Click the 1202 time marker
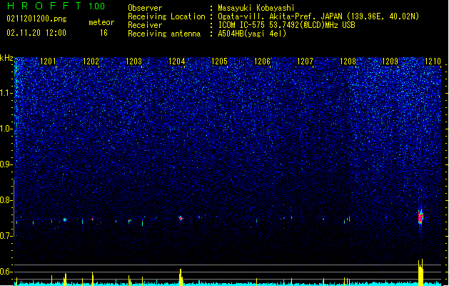 [x=91, y=61]
